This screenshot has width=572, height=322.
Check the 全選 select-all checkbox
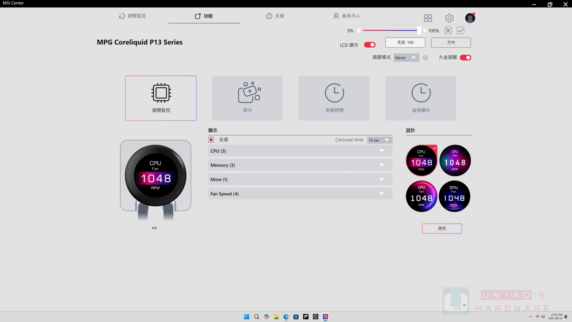(211, 140)
